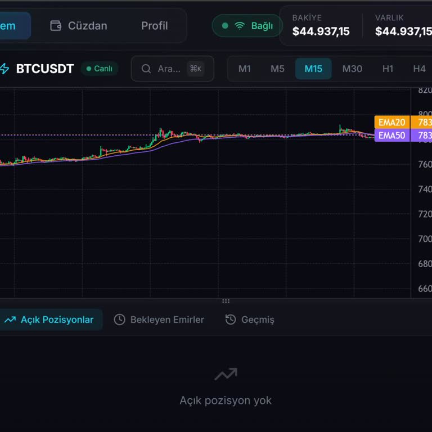Click the wallet icon beside Cüzdan

56,26
